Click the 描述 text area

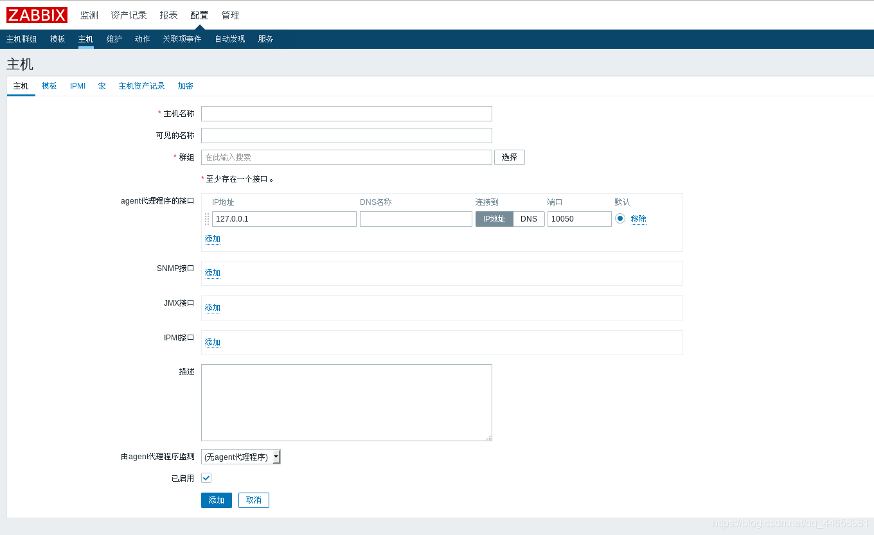pos(346,403)
